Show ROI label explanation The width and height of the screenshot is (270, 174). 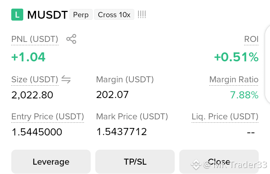tap(251, 39)
